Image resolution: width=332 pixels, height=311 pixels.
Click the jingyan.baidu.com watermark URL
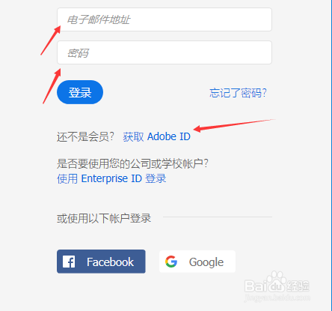click(277, 298)
